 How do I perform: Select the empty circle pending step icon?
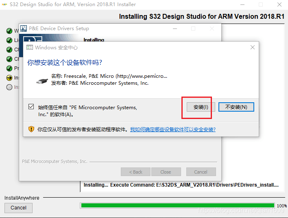(x=9, y=87)
